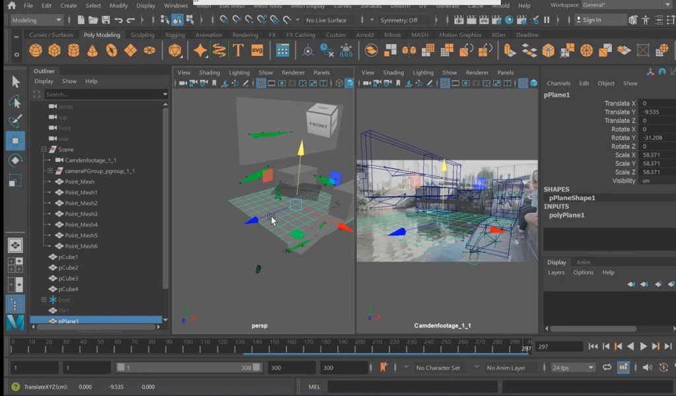Open the 24 fps frame rate dropdown
The height and width of the screenshot is (396, 676).
tap(572, 368)
